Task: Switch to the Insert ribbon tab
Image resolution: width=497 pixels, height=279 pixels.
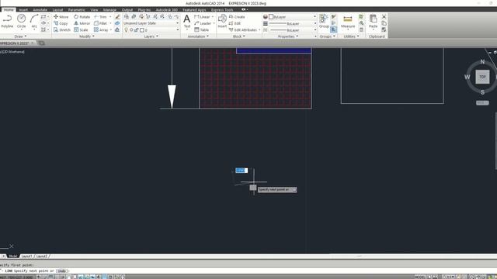Action: coord(23,10)
